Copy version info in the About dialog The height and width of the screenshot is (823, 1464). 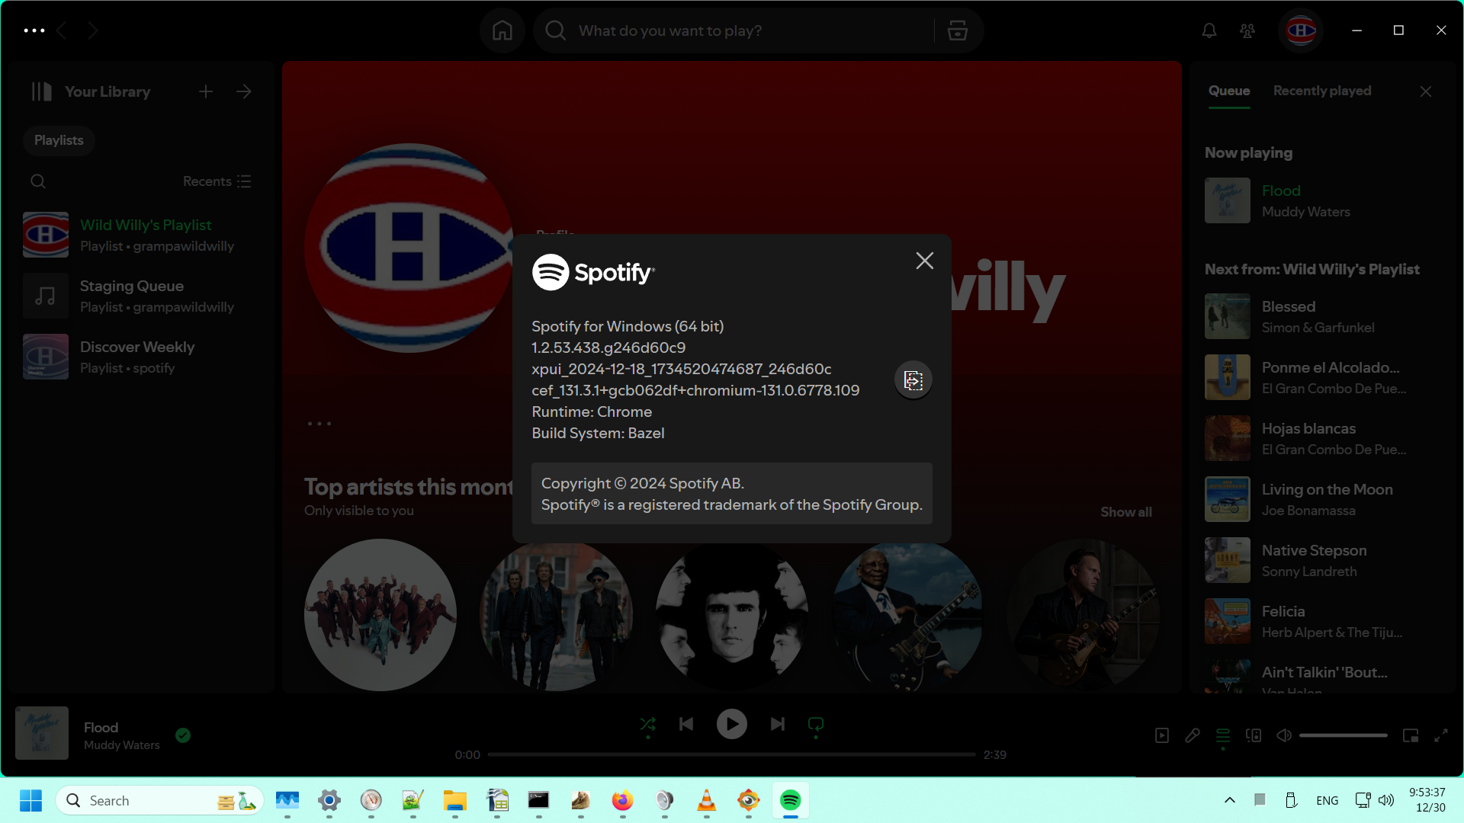[x=913, y=379]
